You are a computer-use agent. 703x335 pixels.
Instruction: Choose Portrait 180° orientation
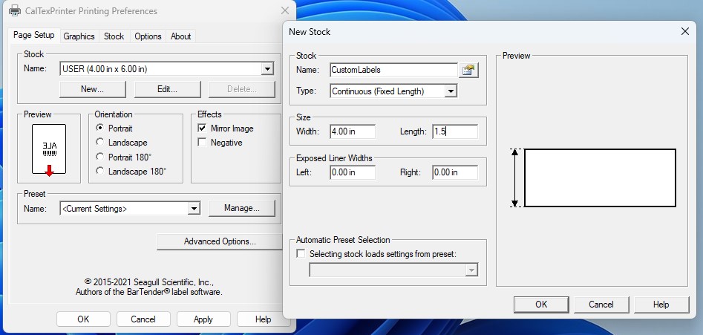pyautogui.click(x=100, y=157)
